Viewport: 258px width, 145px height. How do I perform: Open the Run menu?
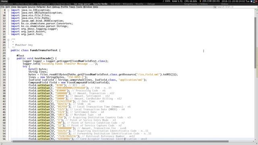pos(49,7)
